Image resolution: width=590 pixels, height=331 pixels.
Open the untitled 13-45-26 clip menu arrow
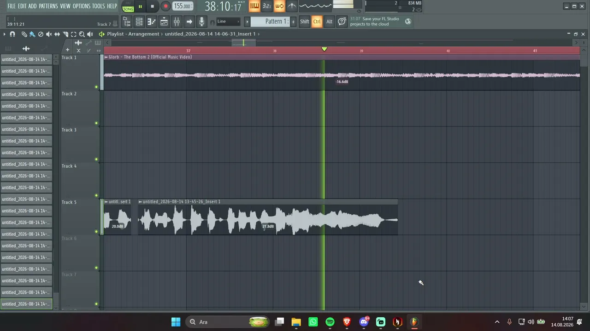[x=140, y=202]
